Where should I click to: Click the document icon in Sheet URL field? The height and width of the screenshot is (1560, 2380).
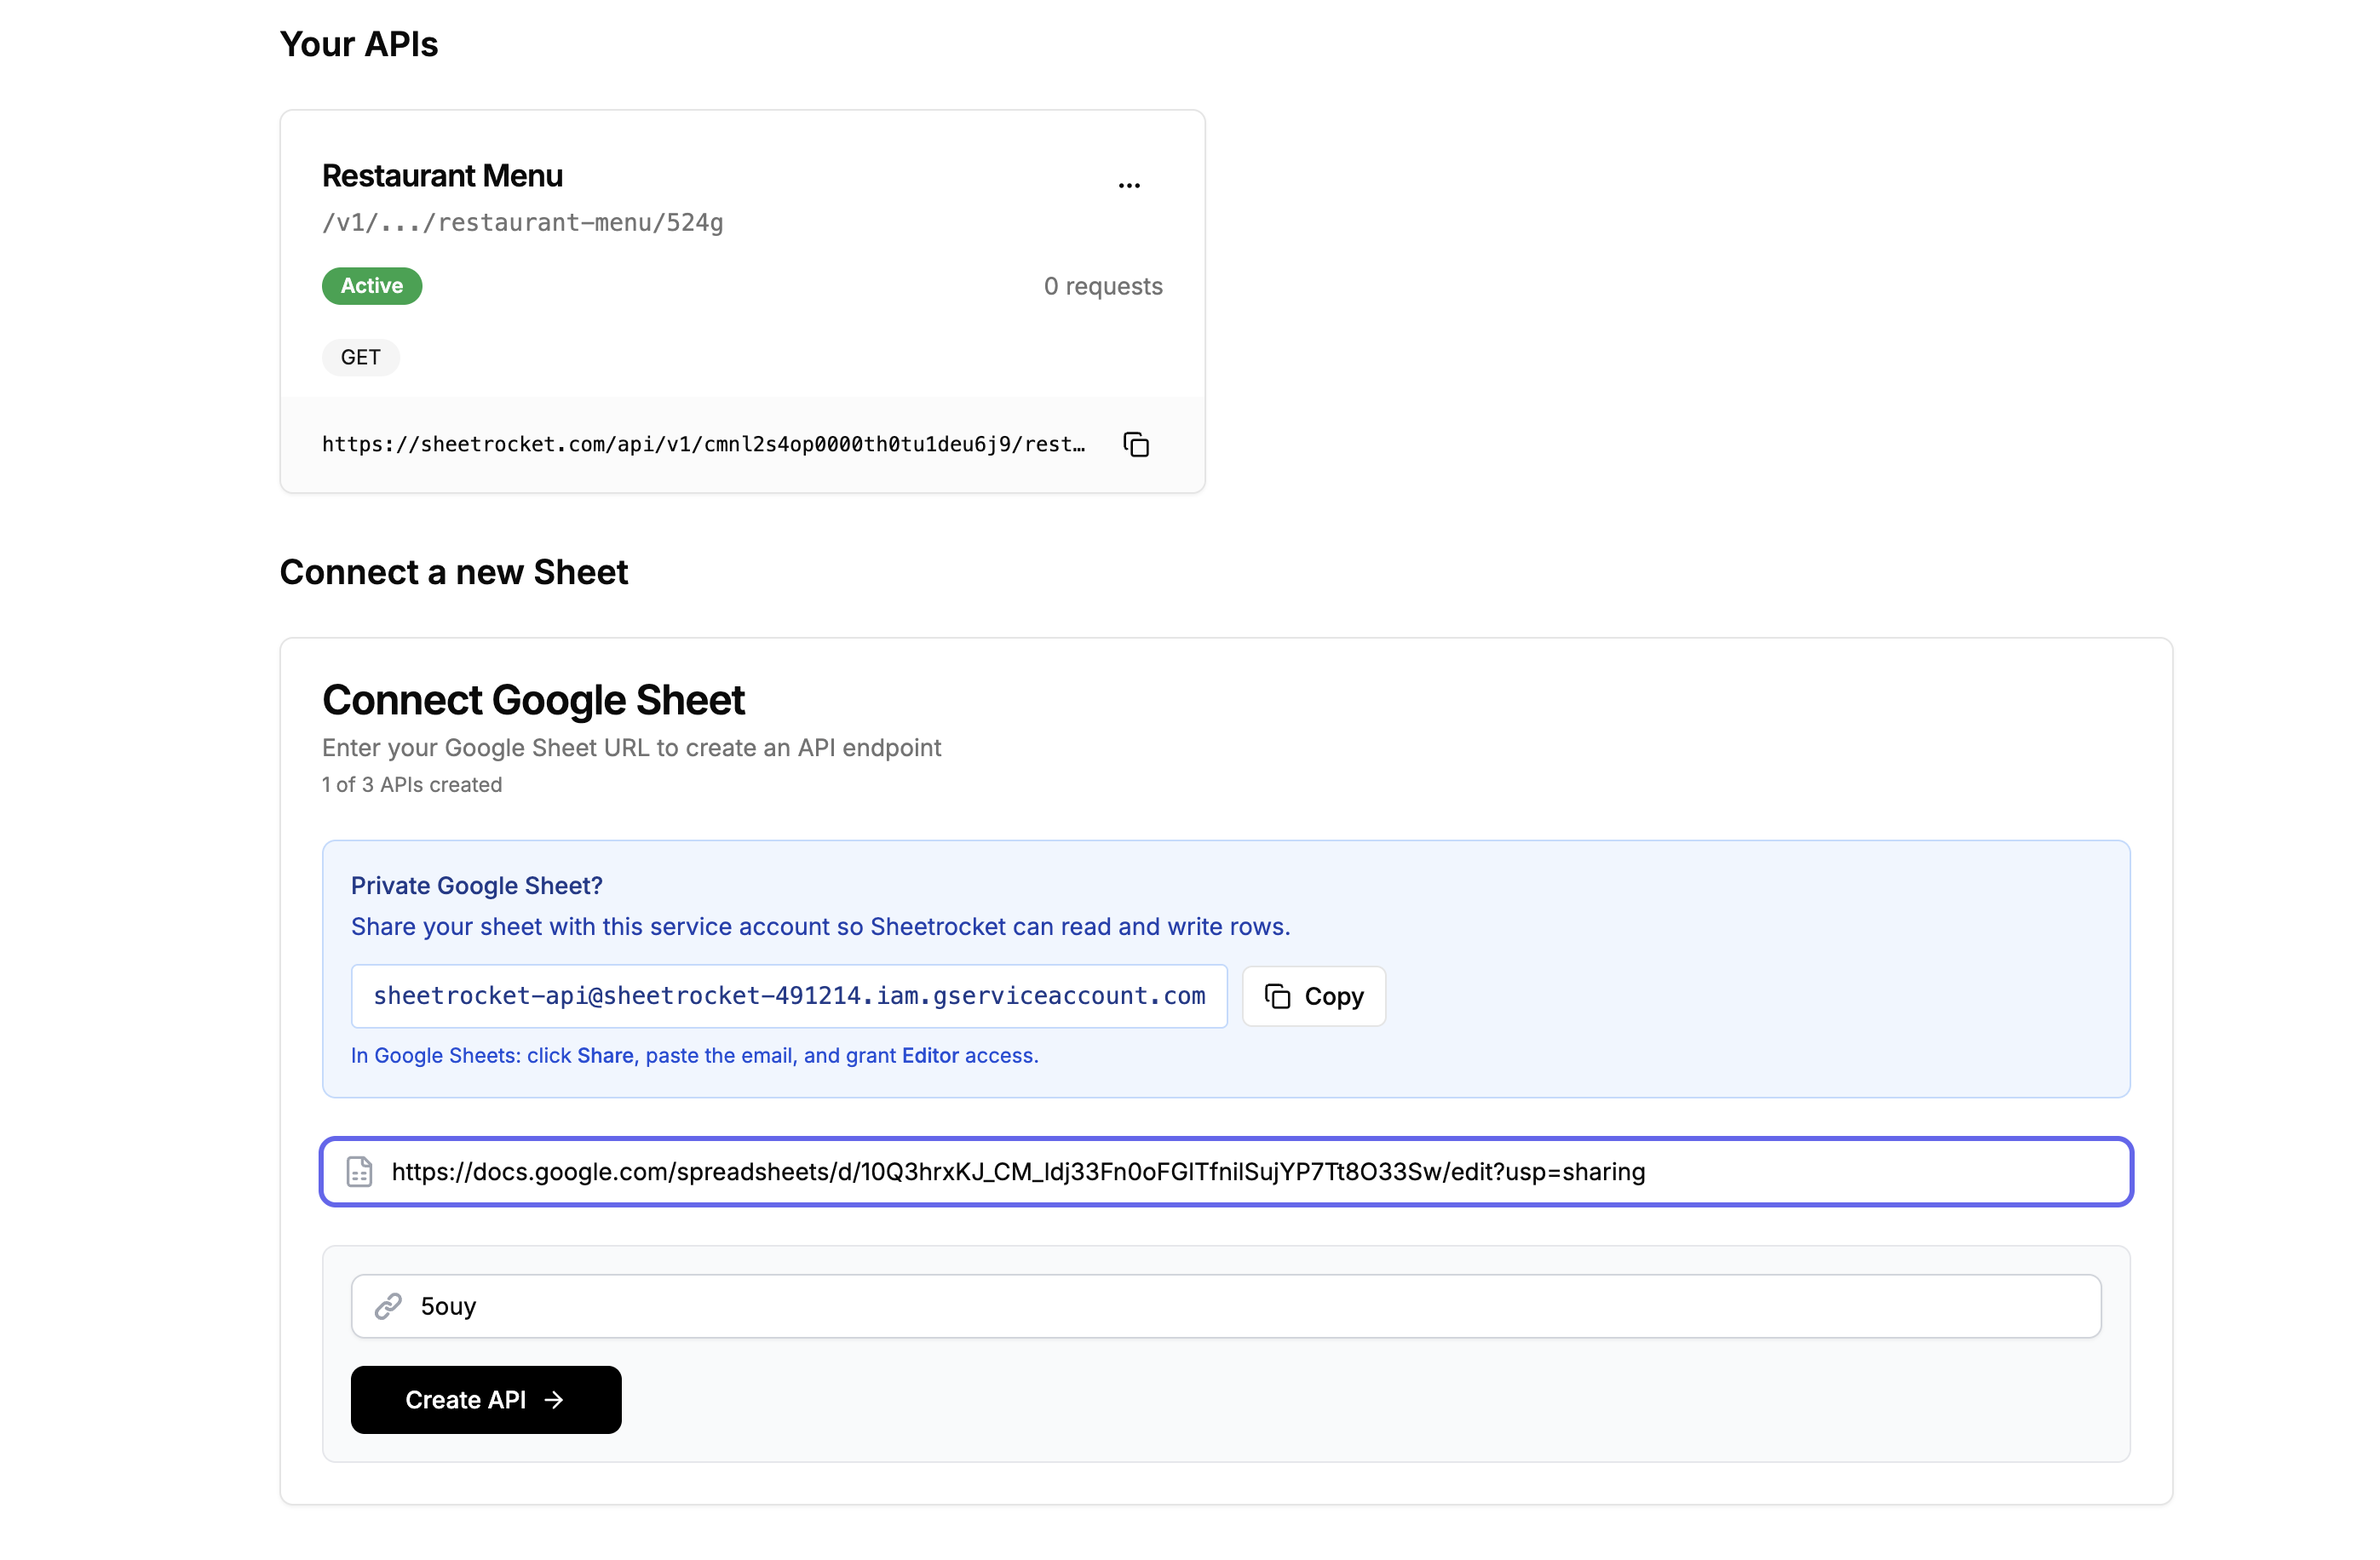coord(360,1171)
